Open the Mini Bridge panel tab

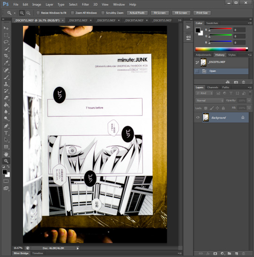(x=21, y=253)
